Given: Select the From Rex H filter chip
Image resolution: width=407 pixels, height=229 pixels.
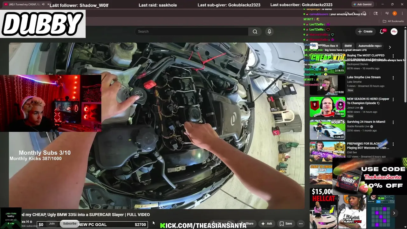Looking at the screenshot, I should coord(330,46).
